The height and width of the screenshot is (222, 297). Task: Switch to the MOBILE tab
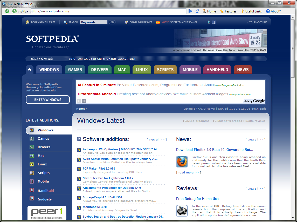190,70
